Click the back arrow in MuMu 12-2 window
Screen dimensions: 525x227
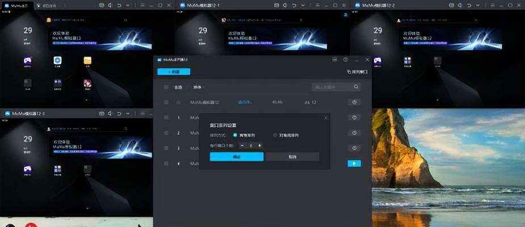[469, 5]
